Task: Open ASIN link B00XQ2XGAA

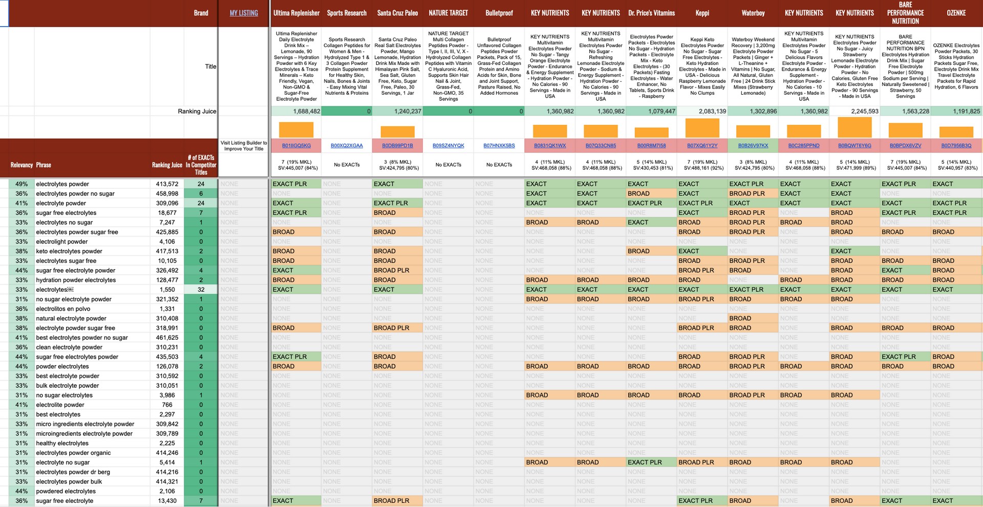Action: 347,145
